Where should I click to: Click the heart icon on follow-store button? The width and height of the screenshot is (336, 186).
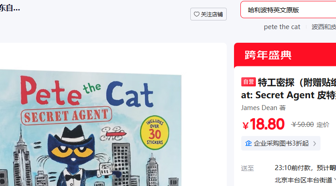[x=197, y=14]
